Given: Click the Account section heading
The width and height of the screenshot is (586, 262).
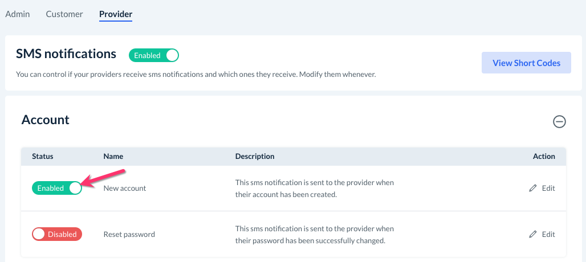Looking at the screenshot, I should tap(46, 120).
